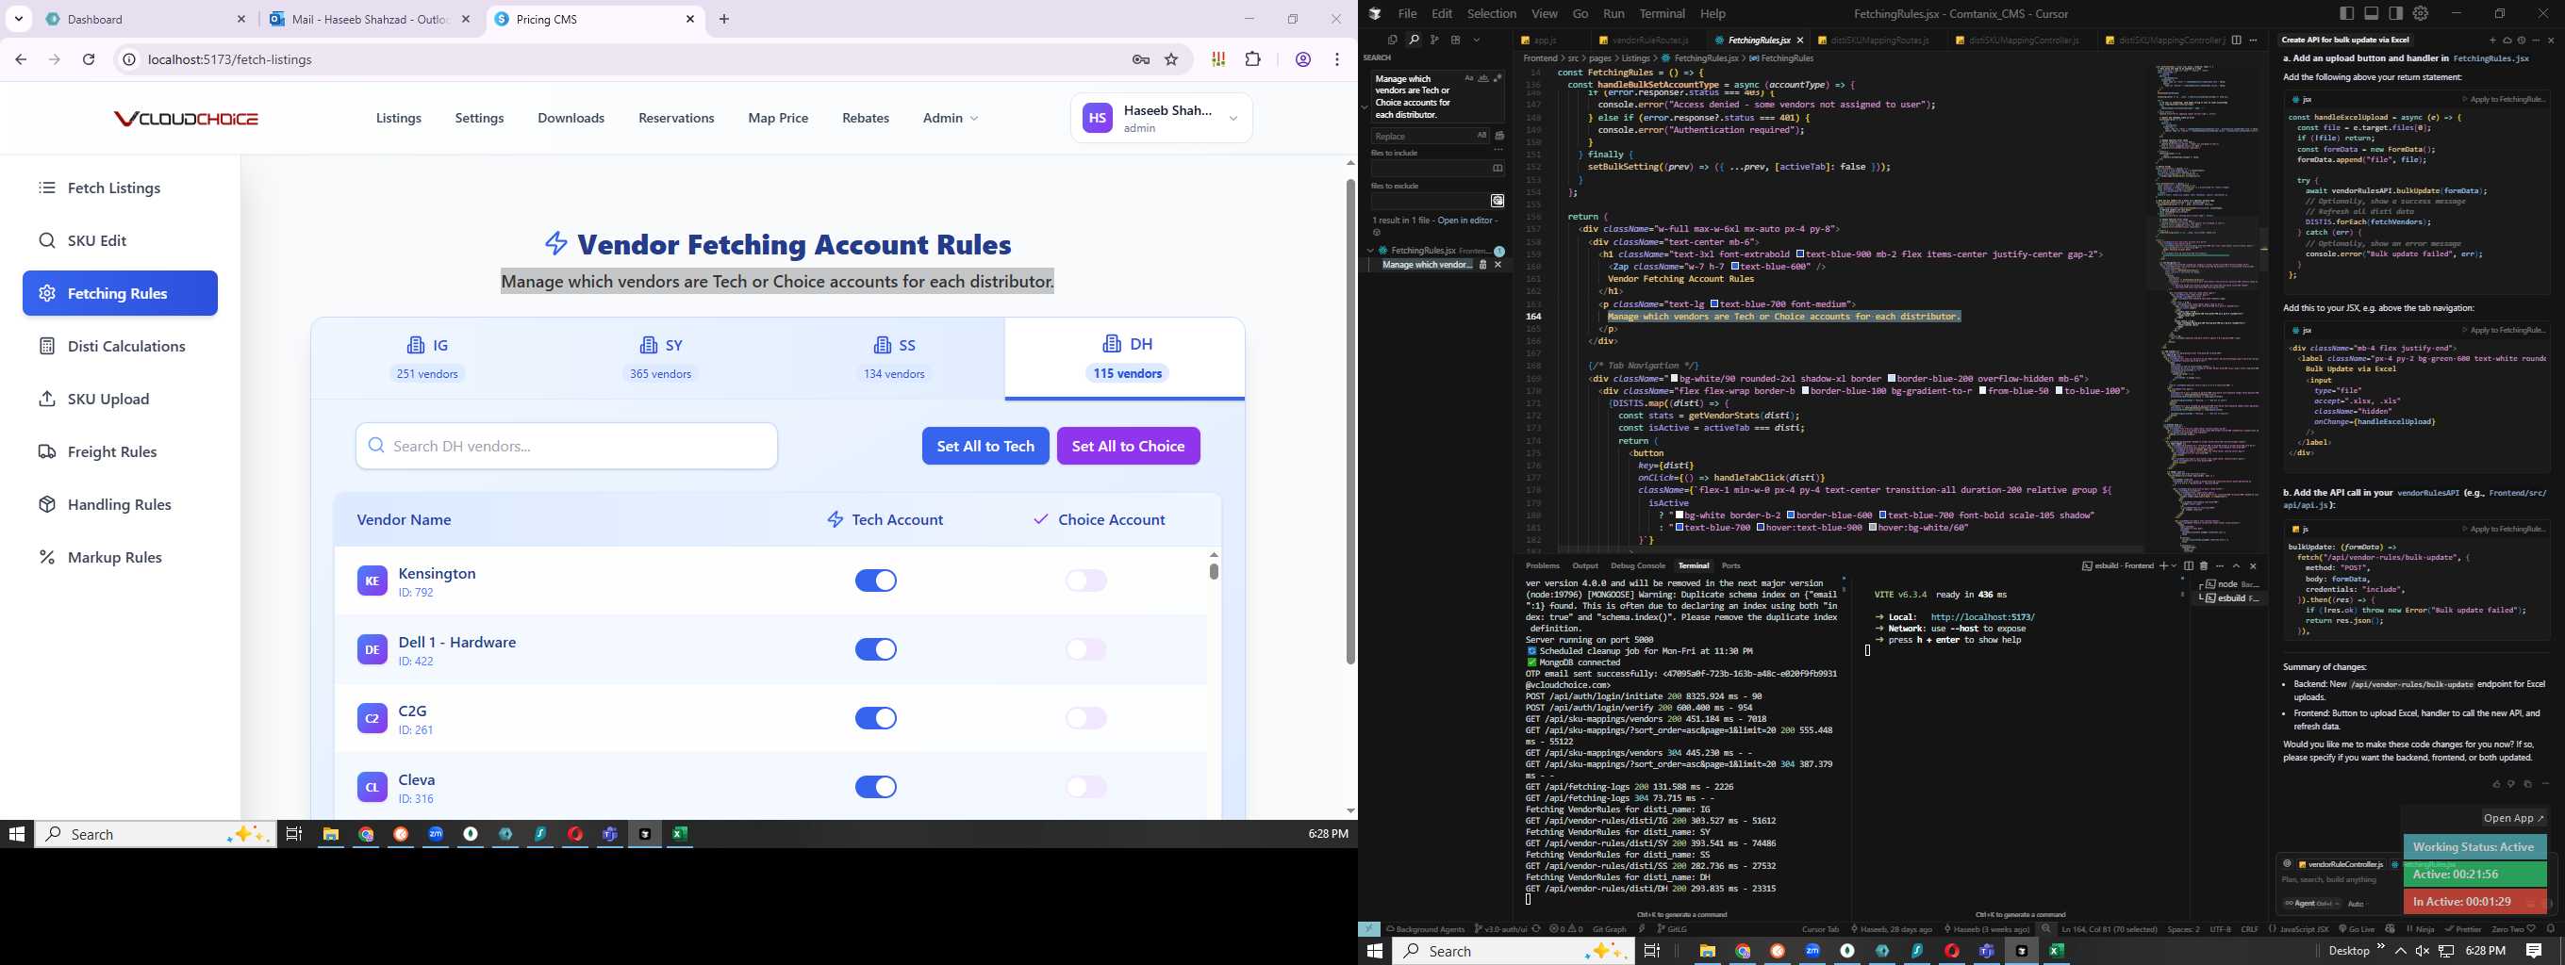Click Open in editor link
Viewport: 2565px width, 965px height.
1465,221
